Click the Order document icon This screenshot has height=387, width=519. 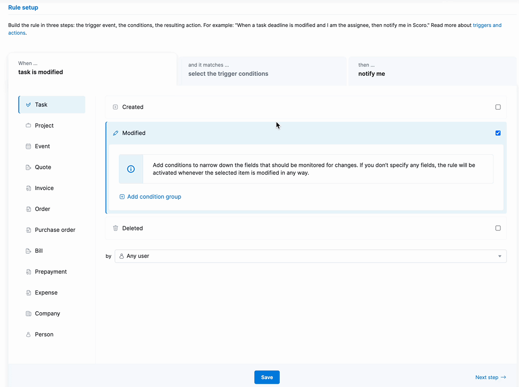point(28,209)
